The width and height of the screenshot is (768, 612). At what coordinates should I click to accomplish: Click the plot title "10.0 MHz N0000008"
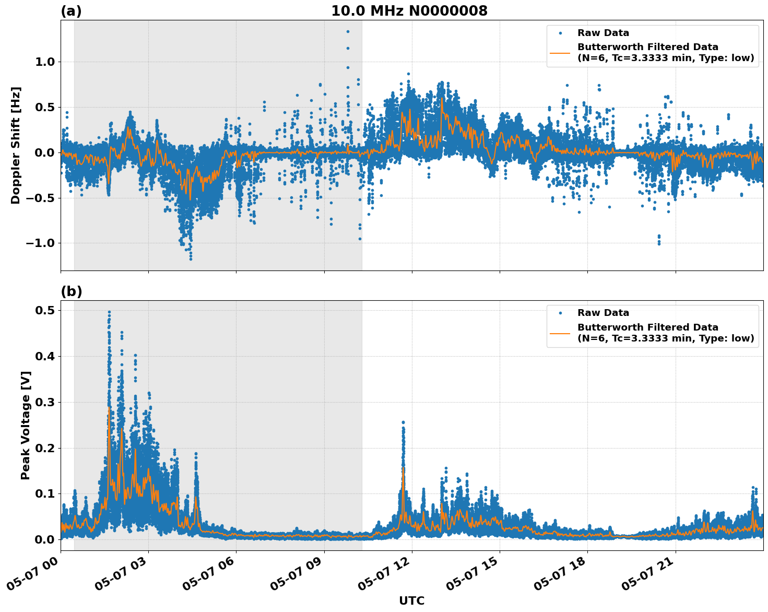(409, 11)
